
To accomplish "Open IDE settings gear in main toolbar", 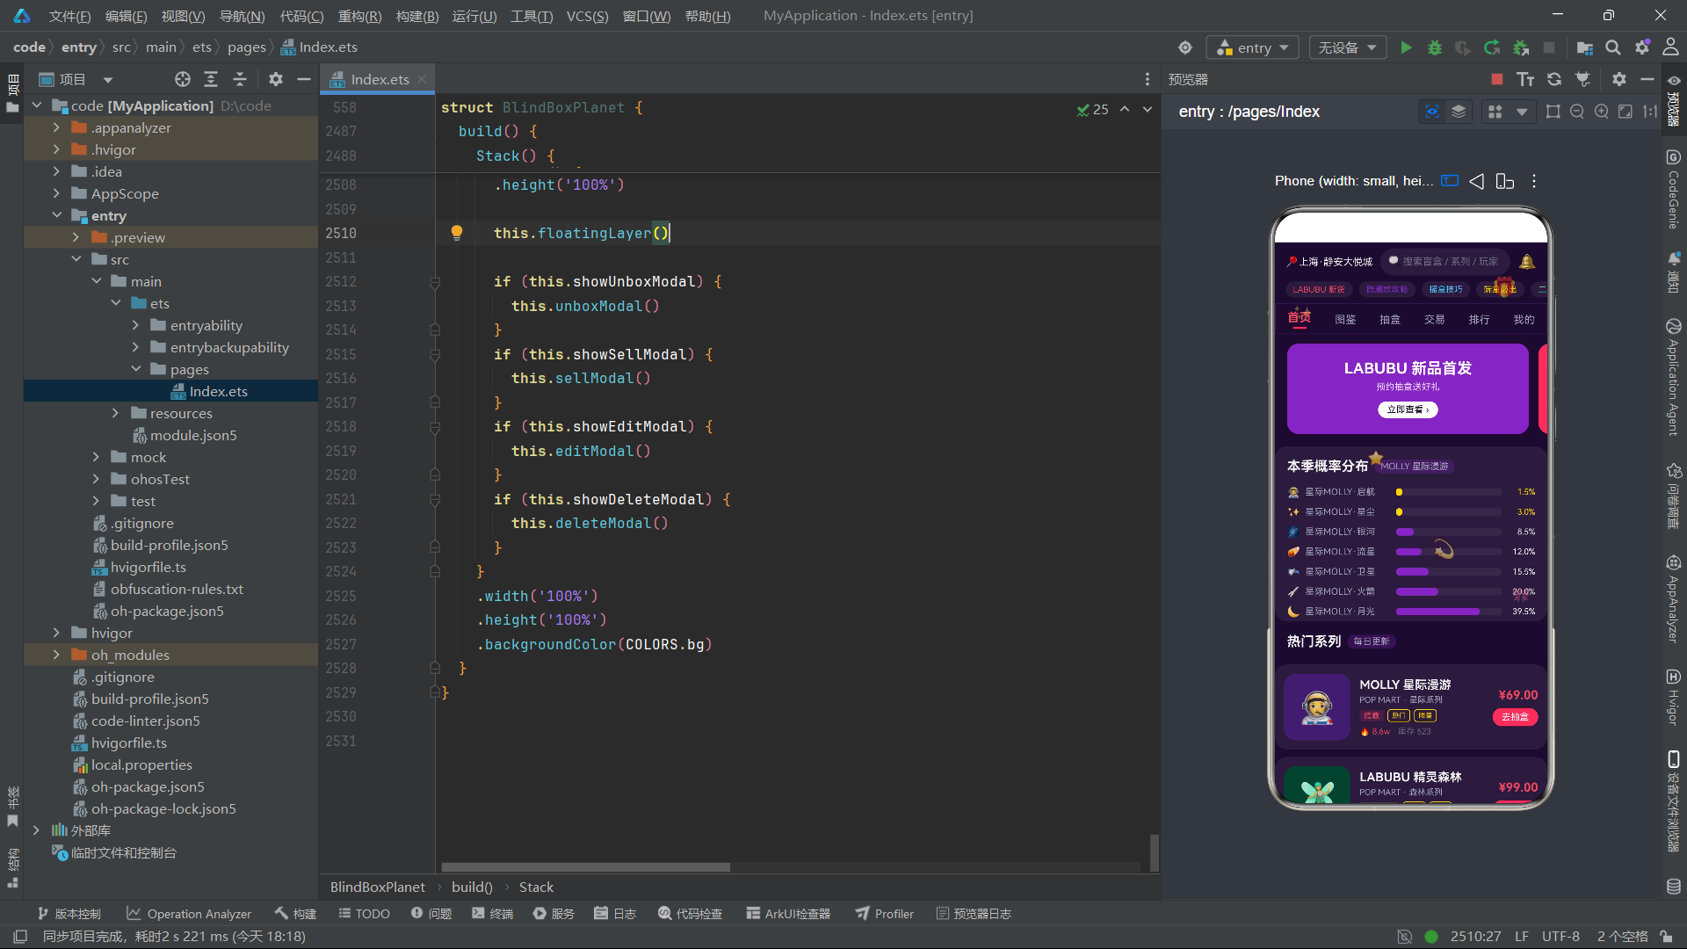I will pyautogui.click(x=1642, y=47).
